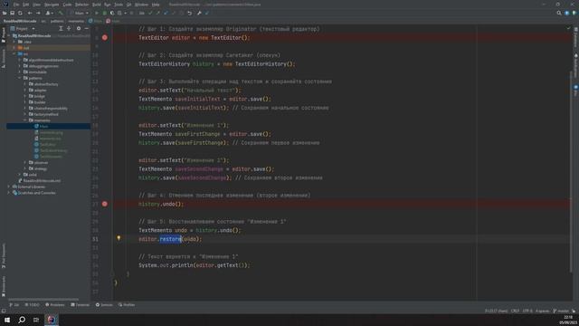Viewport: 579px width, 326px height.
Task: Open the Project view selector dropdown
Action: 23,28
